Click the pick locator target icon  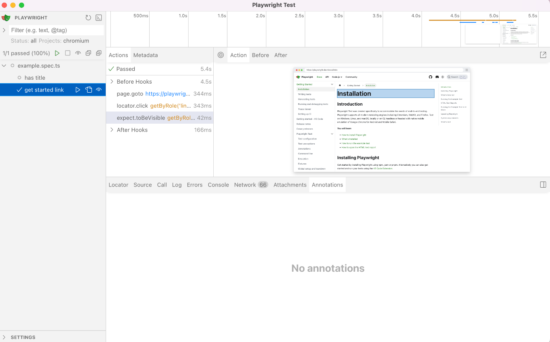(221, 55)
